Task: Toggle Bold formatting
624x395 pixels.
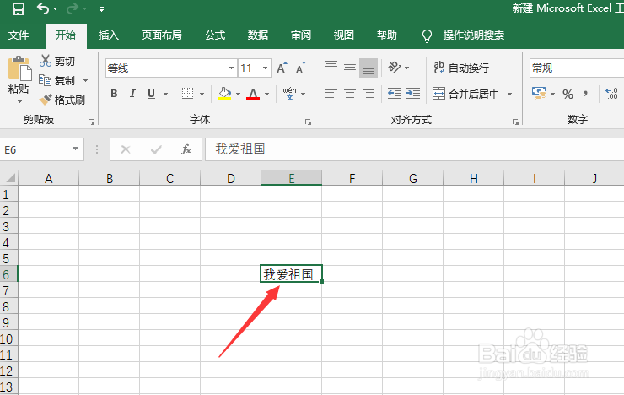Action: [x=114, y=94]
